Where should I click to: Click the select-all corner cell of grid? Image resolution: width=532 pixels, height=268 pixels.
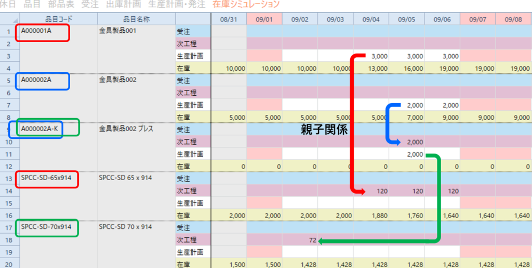tap(8, 19)
